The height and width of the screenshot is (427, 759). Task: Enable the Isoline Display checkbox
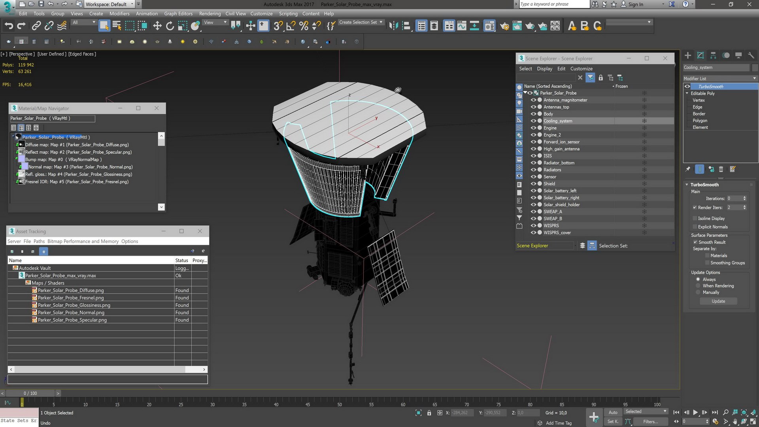click(x=695, y=218)
